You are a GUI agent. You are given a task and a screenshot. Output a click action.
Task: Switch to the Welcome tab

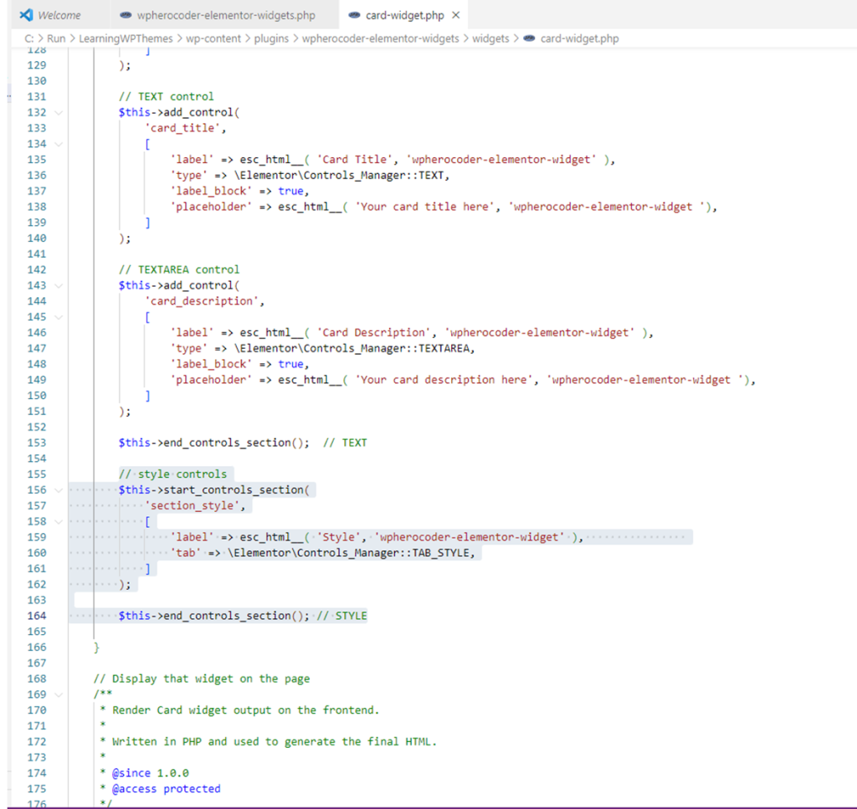tap(59, 15)
